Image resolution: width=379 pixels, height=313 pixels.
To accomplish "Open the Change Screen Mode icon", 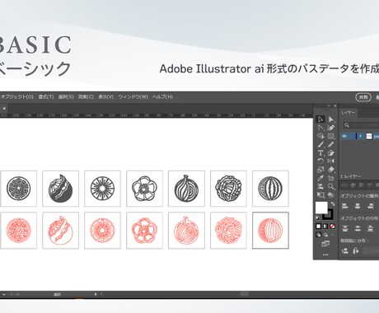I will (325, 244).
